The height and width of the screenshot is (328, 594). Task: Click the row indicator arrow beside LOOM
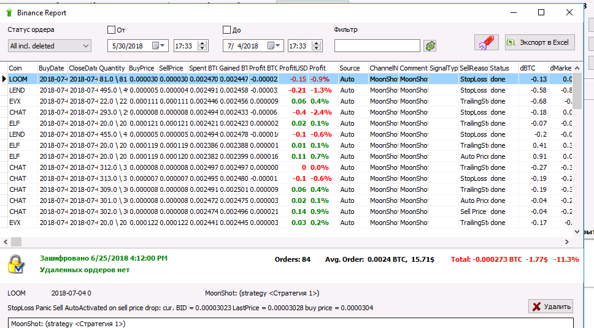tap(4, 79)
